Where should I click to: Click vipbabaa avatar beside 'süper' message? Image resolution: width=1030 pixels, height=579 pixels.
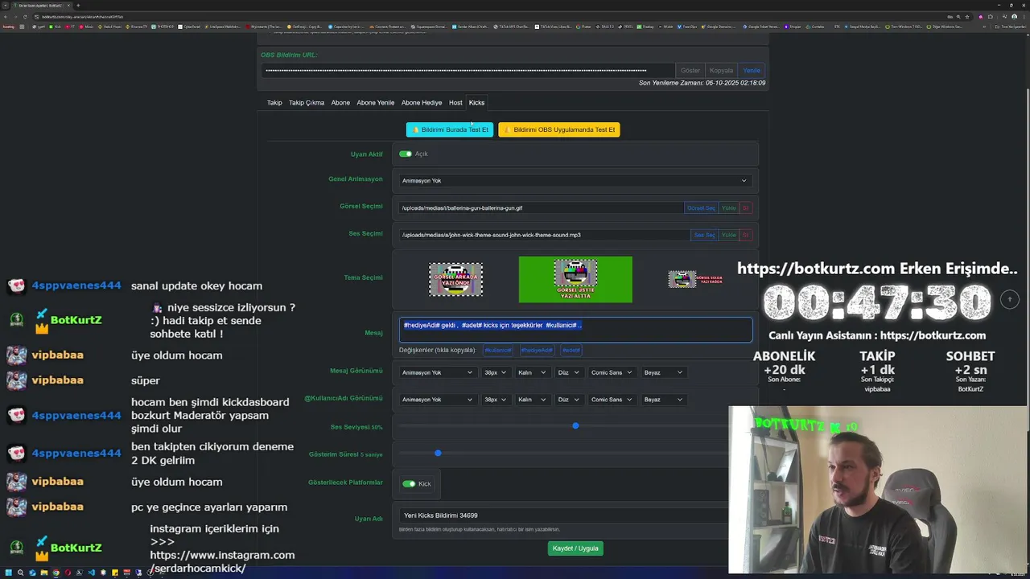click(x=16, y=380)
